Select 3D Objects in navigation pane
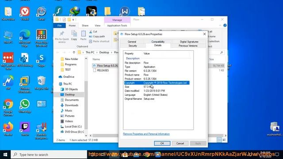Screen dimensions: 283x159 tap(69, 89)
